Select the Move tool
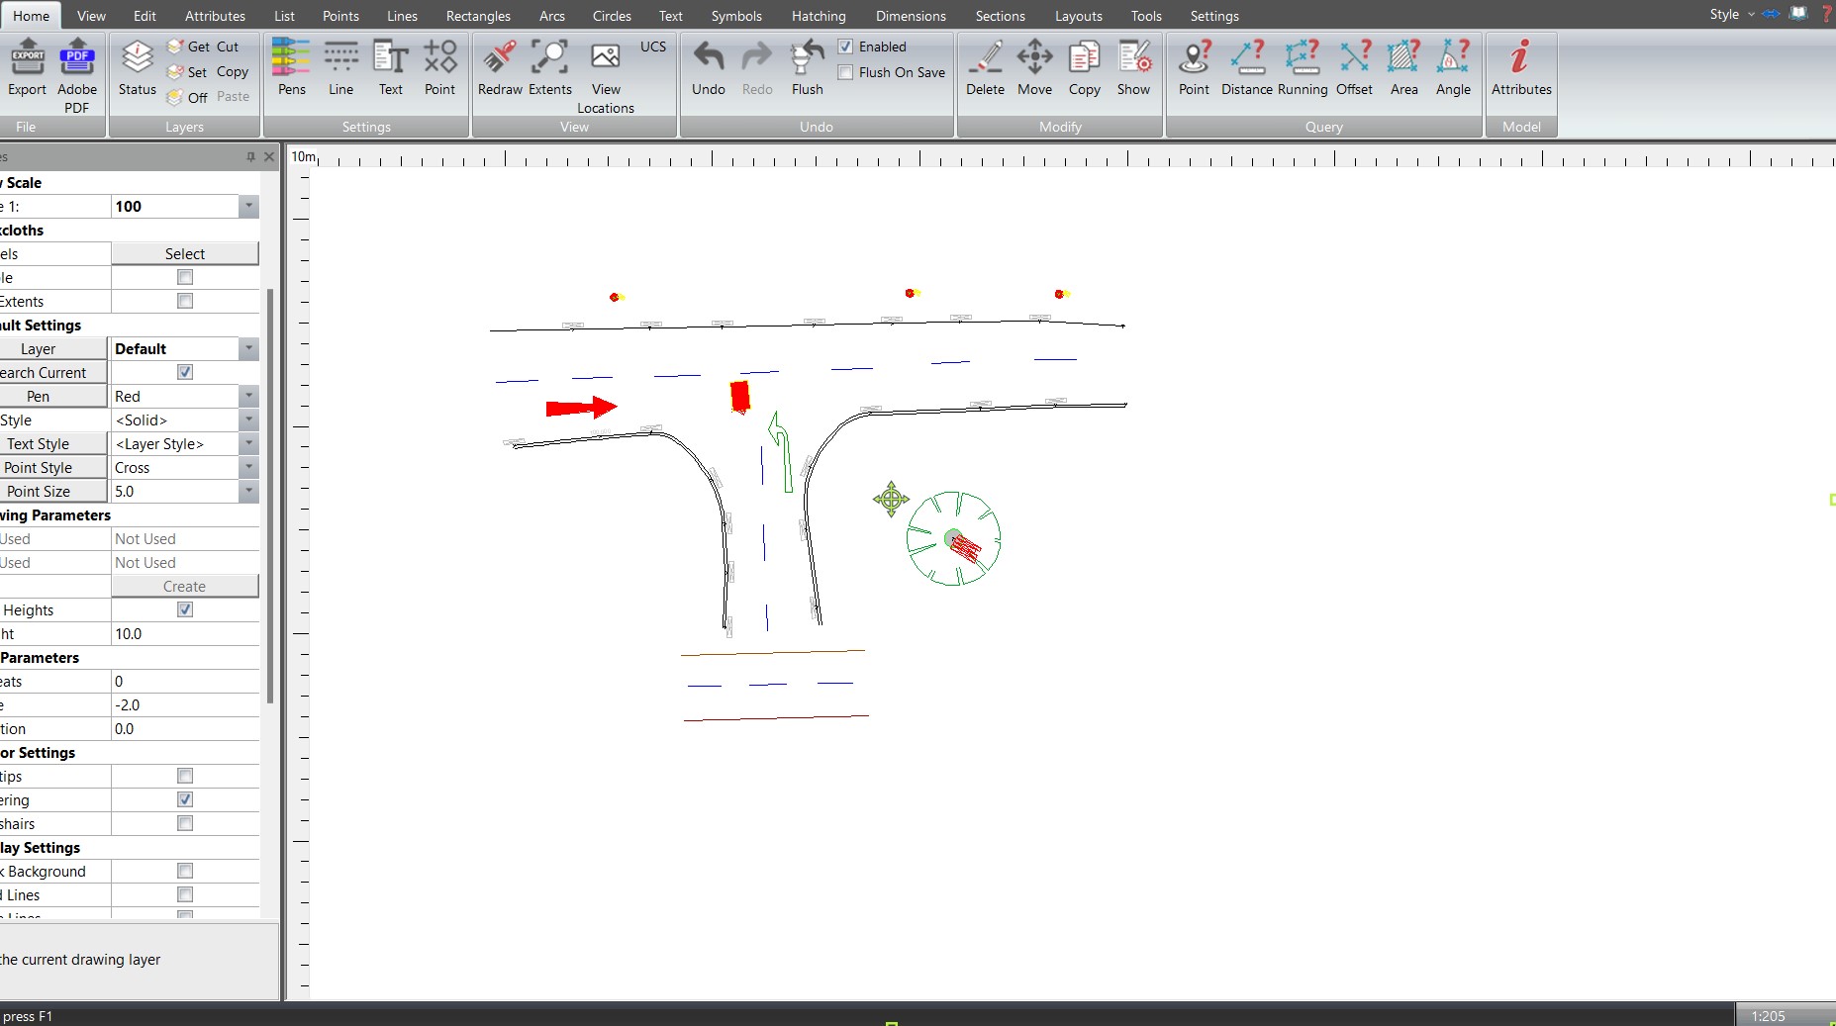The image size is (1836, 1026). click(x=1034, y=57)
